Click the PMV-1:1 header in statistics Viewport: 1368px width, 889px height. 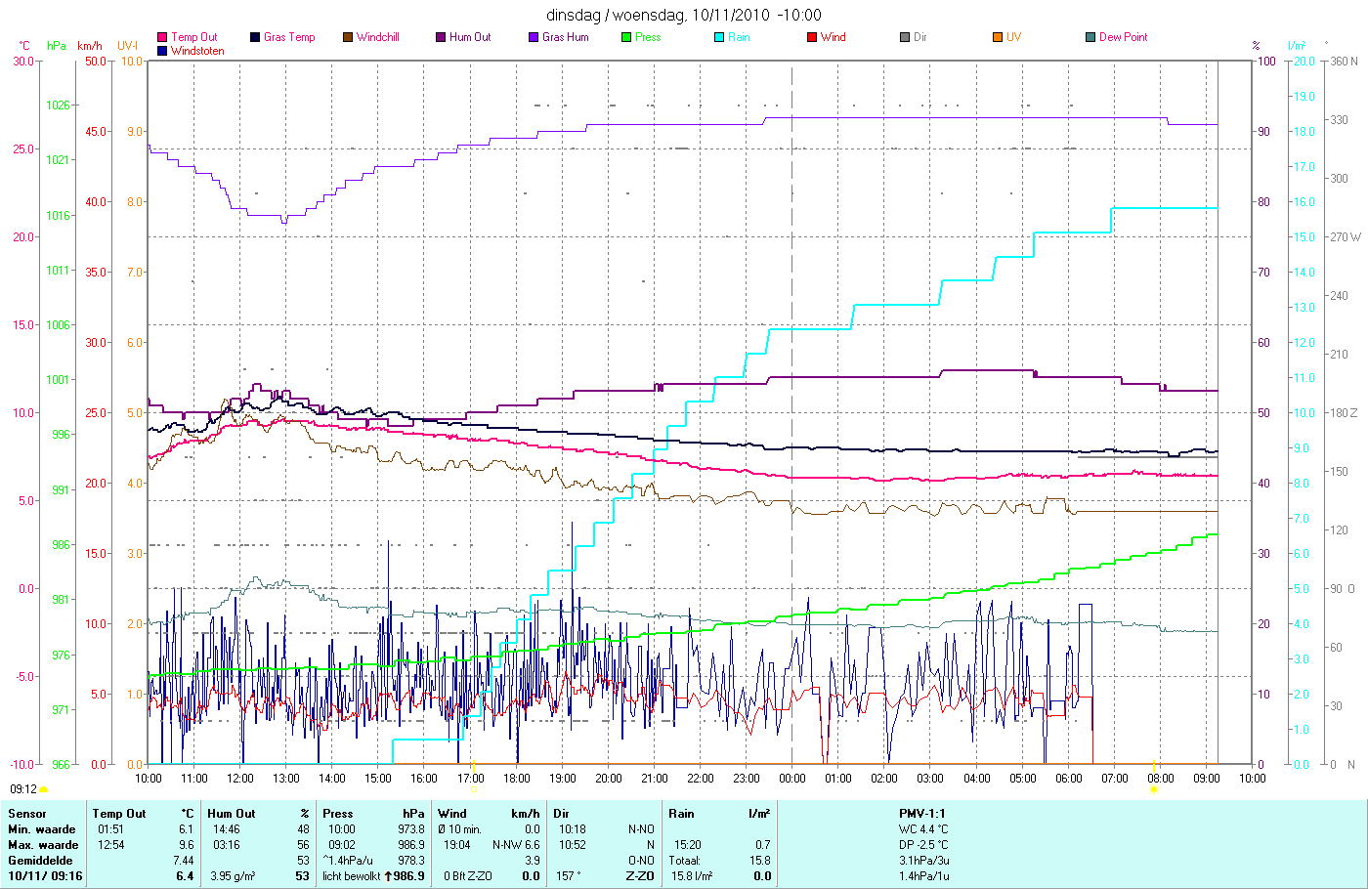922,814
